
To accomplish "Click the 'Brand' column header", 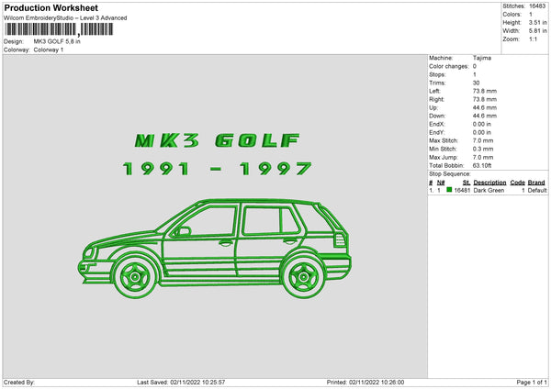I will (536, 183).
